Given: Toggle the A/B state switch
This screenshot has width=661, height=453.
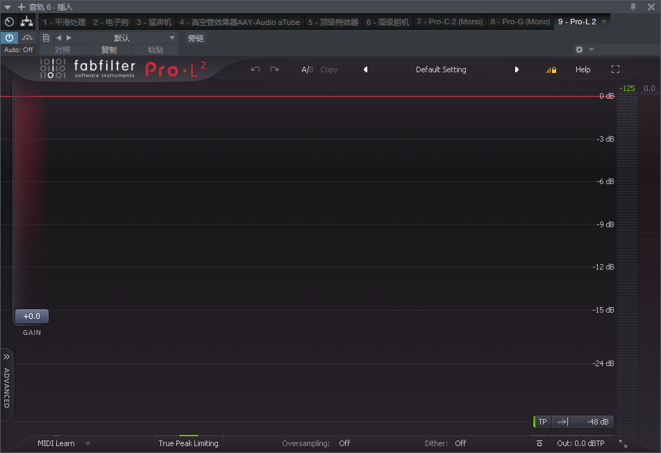Looking at the screenshot, I should click(308, 69).
